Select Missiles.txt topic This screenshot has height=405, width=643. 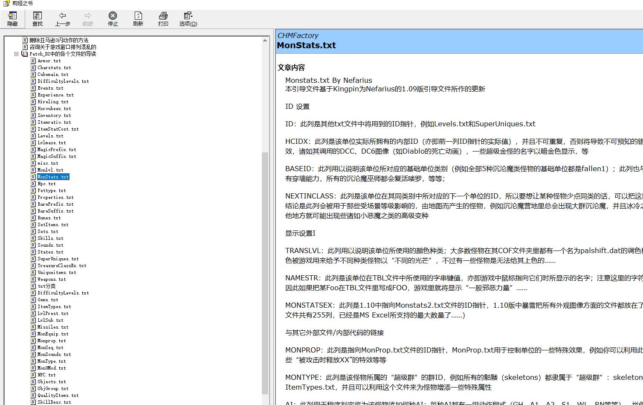[x=53, y=327]
